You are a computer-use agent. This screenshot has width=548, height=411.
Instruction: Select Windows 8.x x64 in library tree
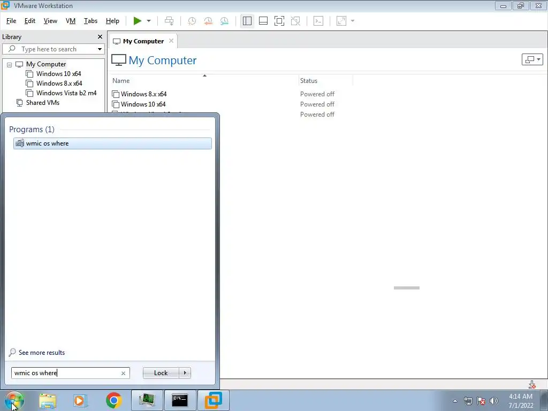(59, 83)
